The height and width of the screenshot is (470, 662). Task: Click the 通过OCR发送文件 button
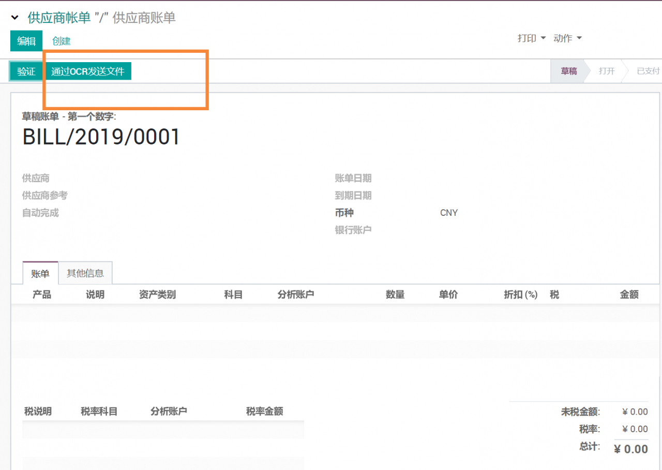click(x=88, y=71)
